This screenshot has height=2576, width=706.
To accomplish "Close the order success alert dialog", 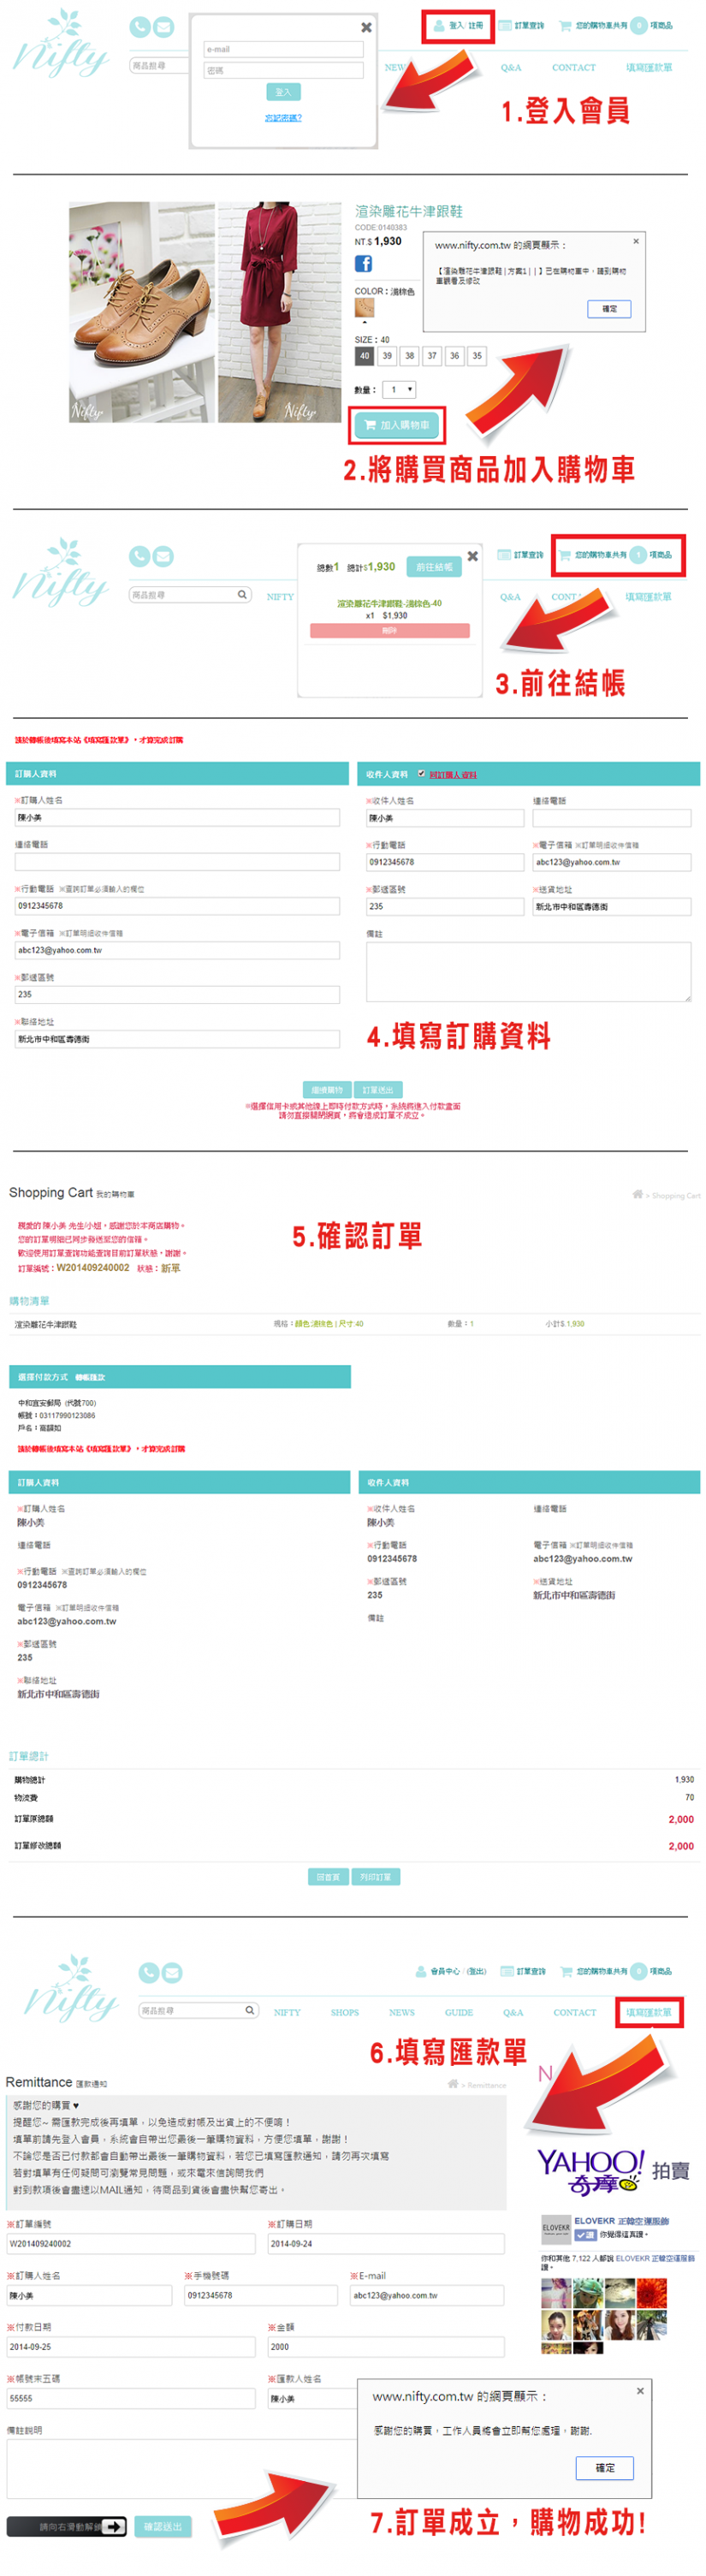I will pos(640,2390).
